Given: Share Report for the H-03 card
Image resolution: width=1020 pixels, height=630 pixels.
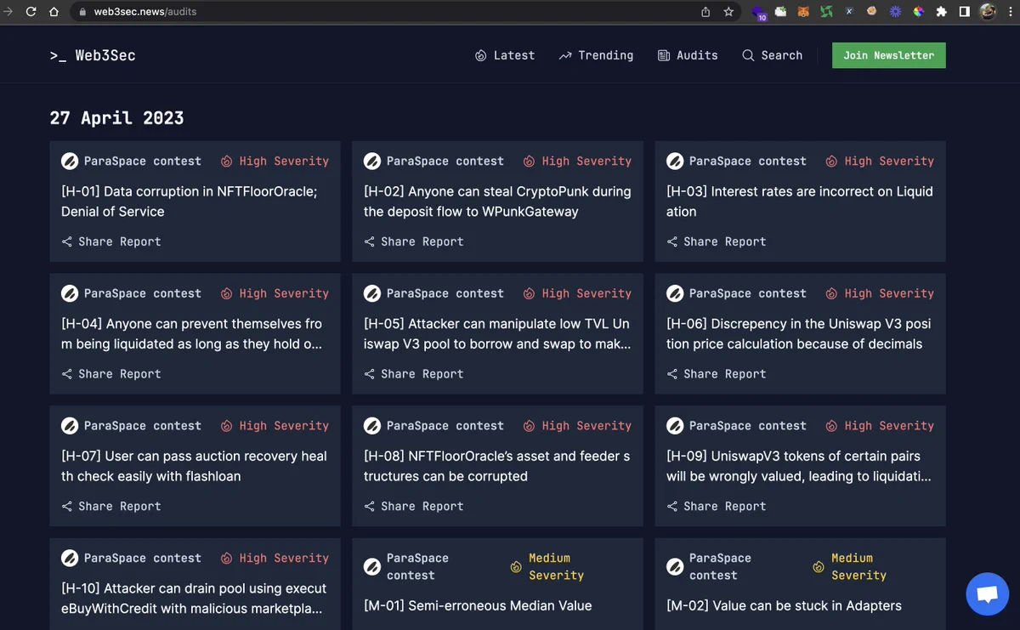Looking at the screenshot, I should [717, 241].
